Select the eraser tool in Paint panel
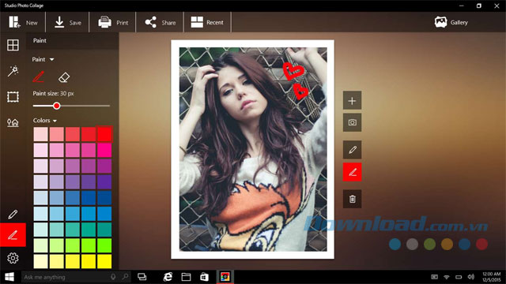This screenshot has width=506, height=284. [x=64, y=77]
